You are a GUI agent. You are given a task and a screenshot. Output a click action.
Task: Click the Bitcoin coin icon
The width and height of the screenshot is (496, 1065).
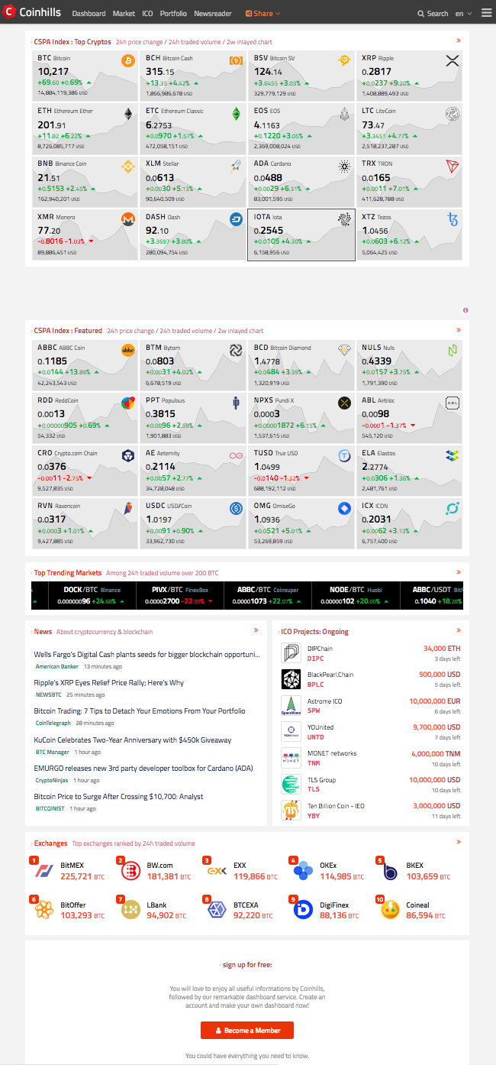coord(128,61)
